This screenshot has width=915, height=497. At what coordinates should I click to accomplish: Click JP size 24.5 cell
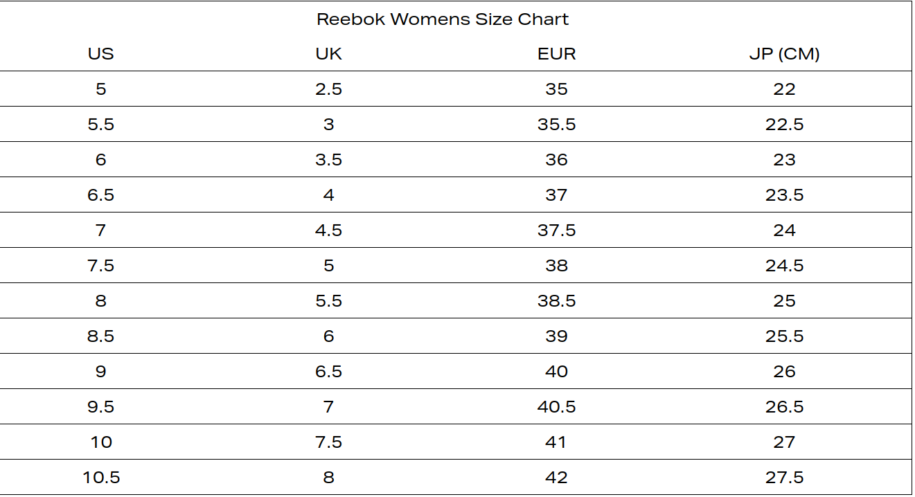(784, 266)
